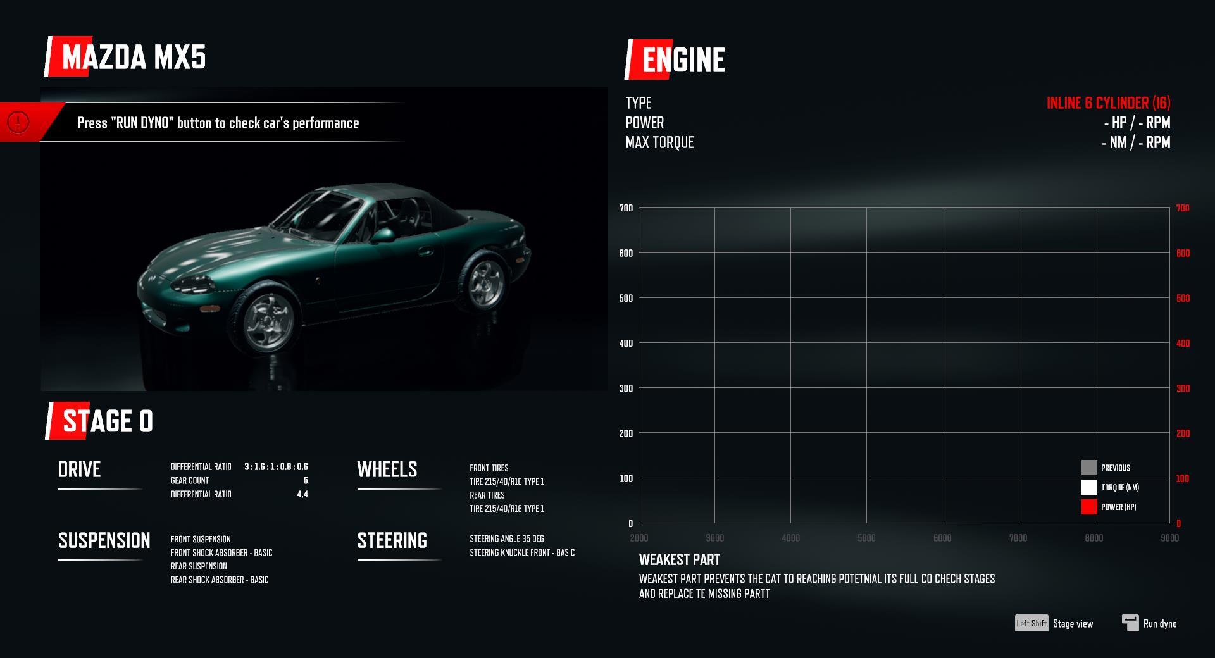Click the Stage view label

click(x=1073, y=624)
